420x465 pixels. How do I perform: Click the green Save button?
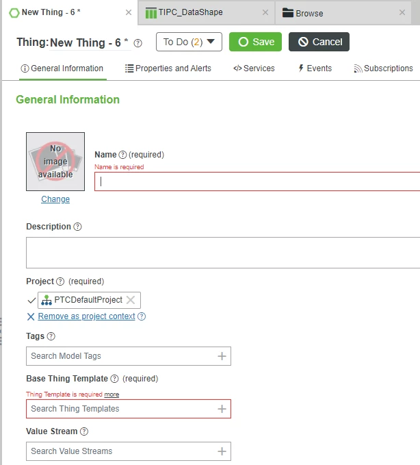(x=255, y=42)
